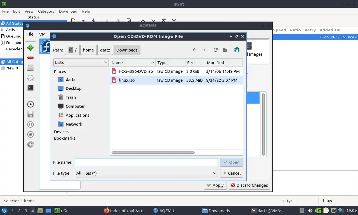This screenshot has height=215, width=358.
Task: Open the system application menu in taskbar
Action: click(x=4, y=211)
